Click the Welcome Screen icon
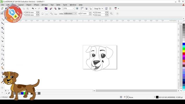This screenshot has width=185, height=104. click(106, 8)
